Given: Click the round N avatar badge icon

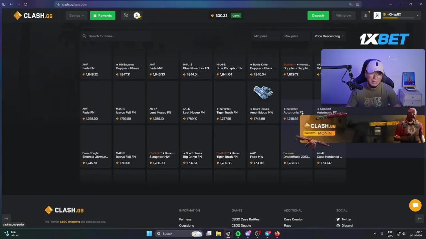Looking at the screenshot, I should point(137,16).
